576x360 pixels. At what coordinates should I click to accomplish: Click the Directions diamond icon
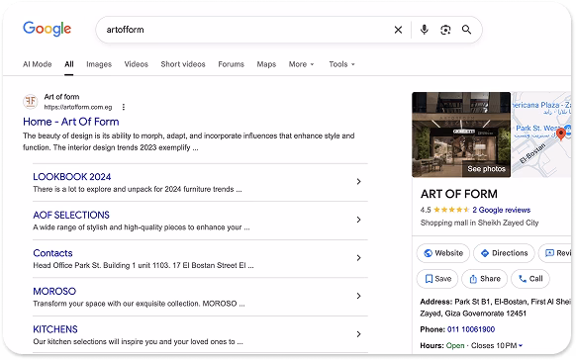pos(485,253)
